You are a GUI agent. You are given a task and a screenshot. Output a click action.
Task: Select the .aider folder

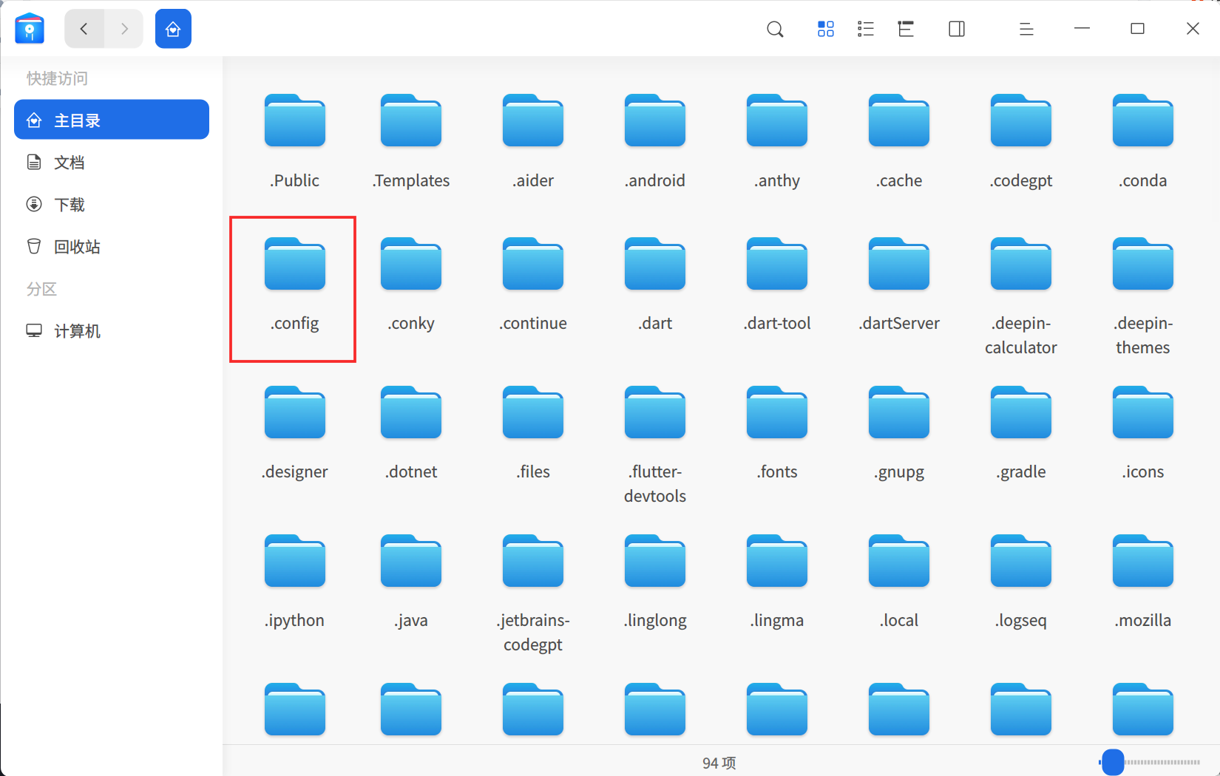tap(533, 142)
